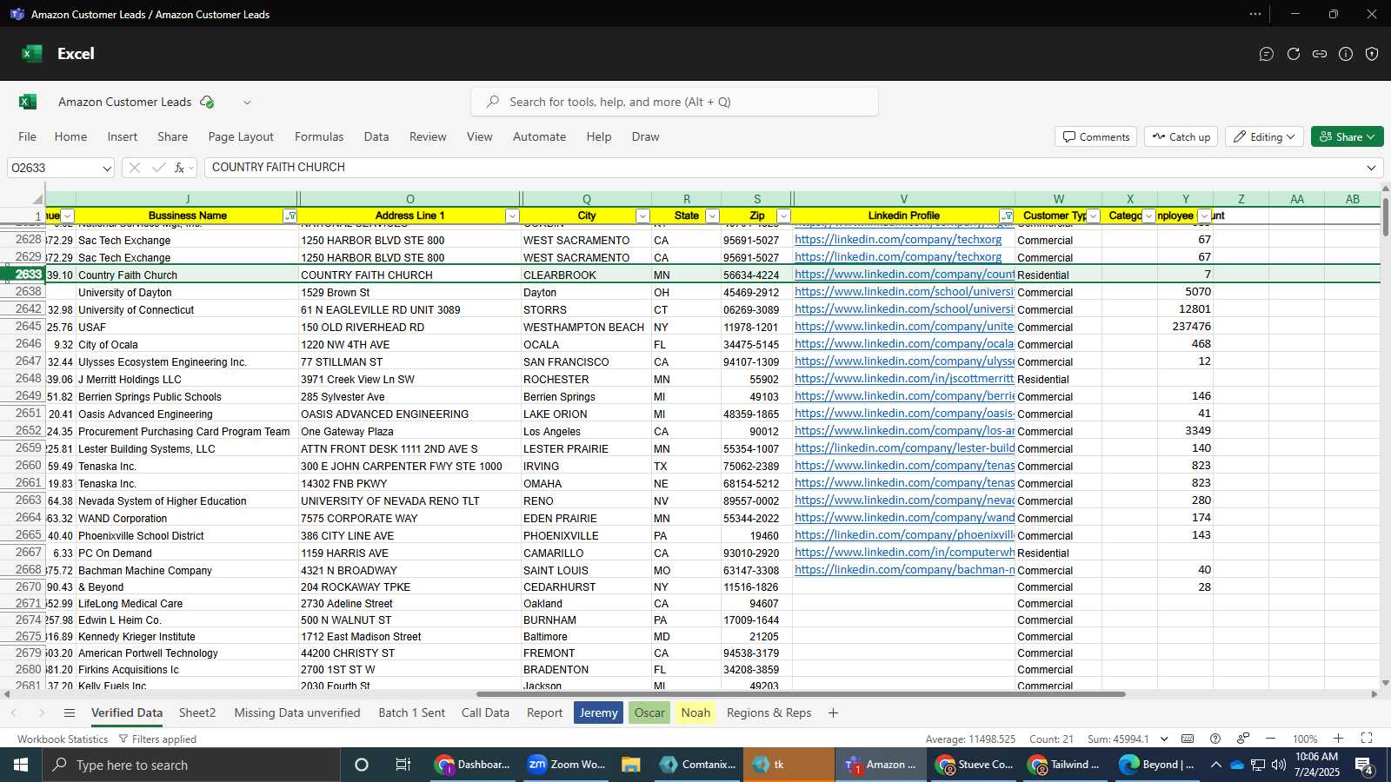Expand the formula bar chevron
The image size is (1391, 782).
pos(1372,168)
